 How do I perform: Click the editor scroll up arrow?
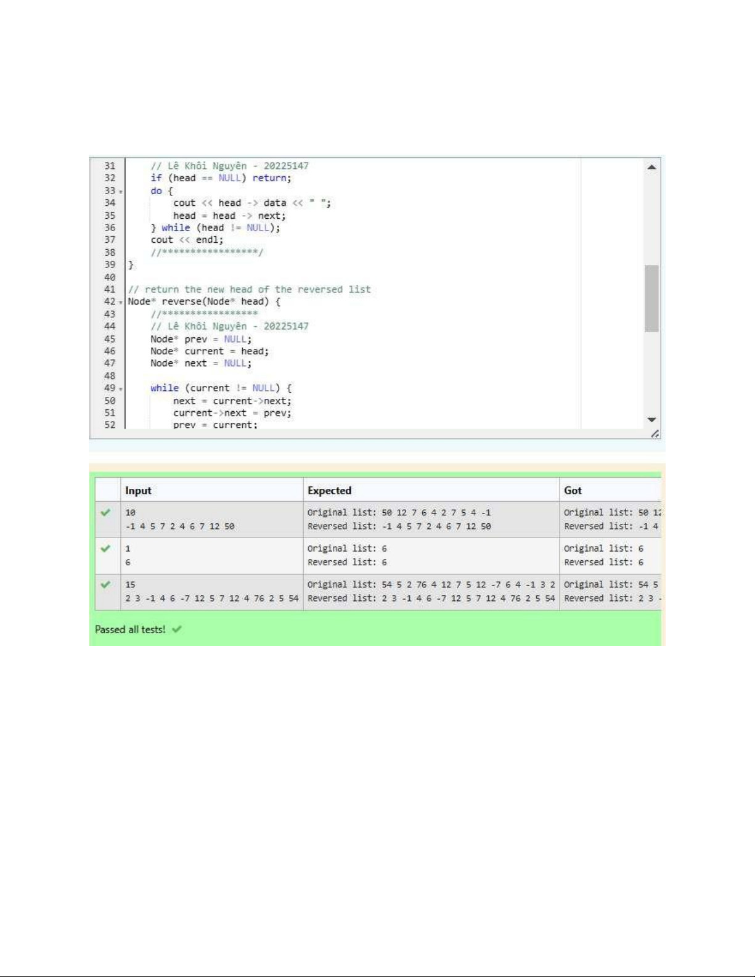coord(651,167)
